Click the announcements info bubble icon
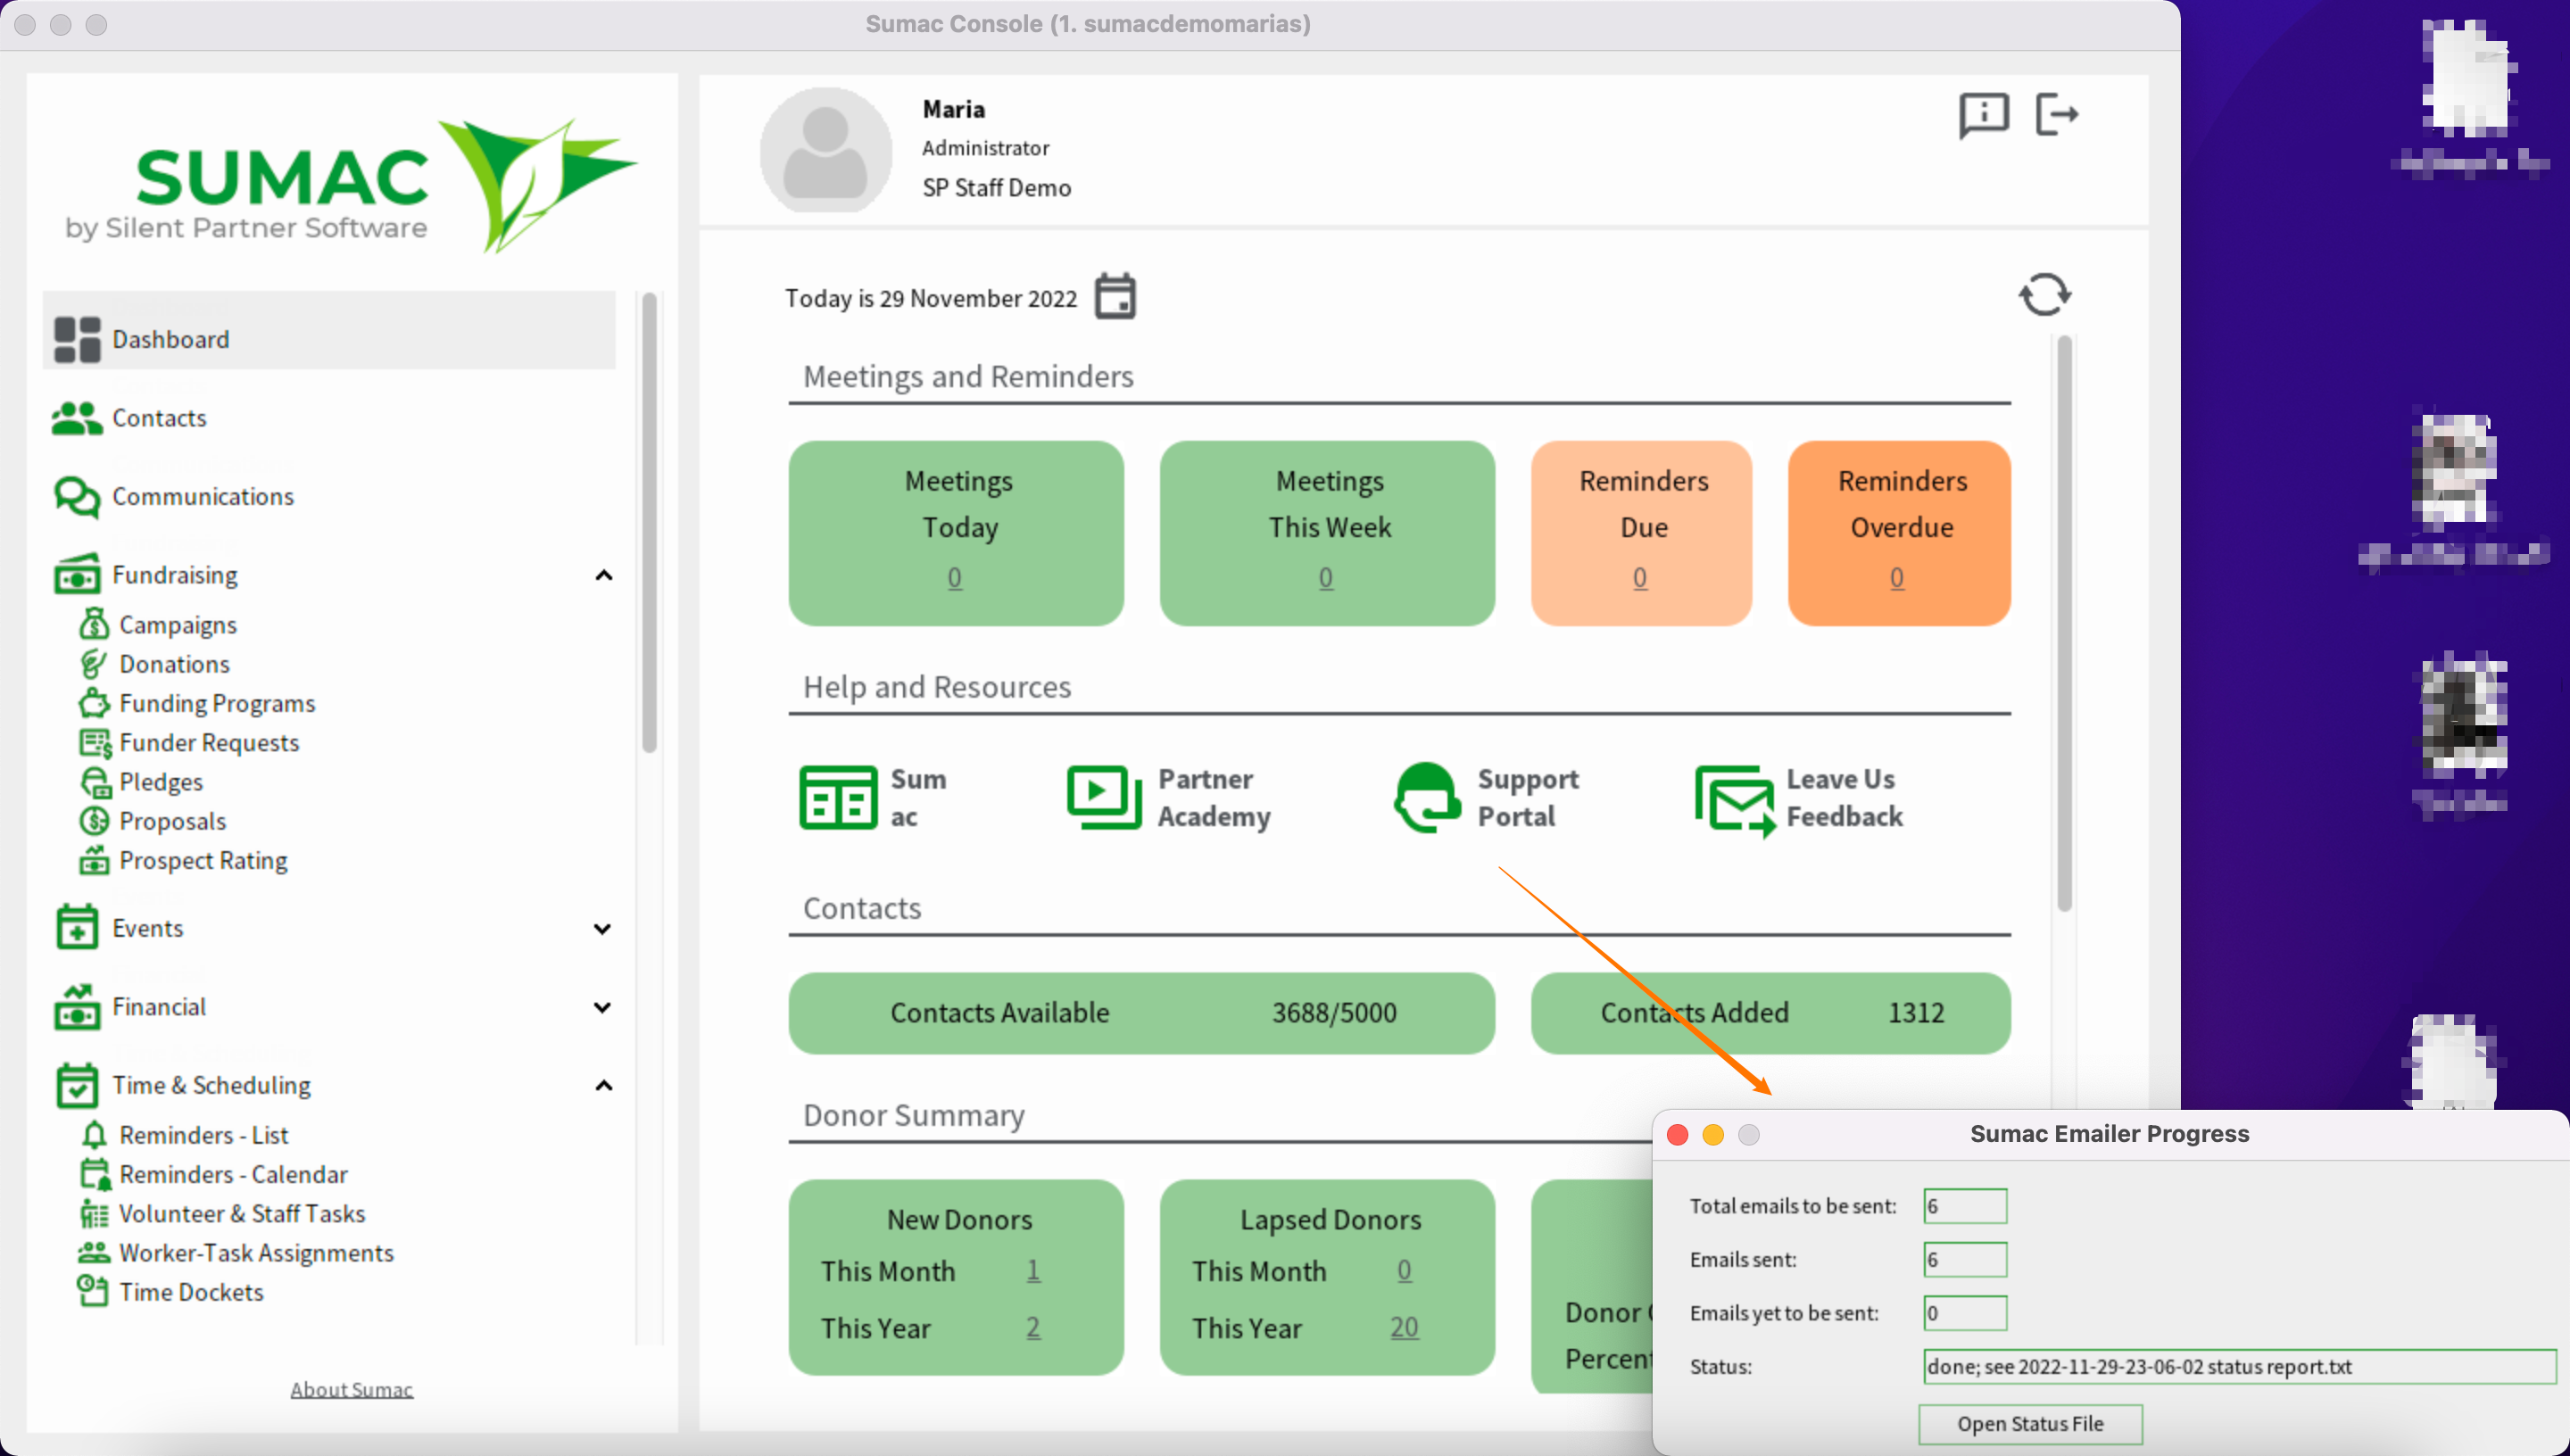Viewport: 2570px width, 1456px height. pyautogui.click(x=1983, y=115)
